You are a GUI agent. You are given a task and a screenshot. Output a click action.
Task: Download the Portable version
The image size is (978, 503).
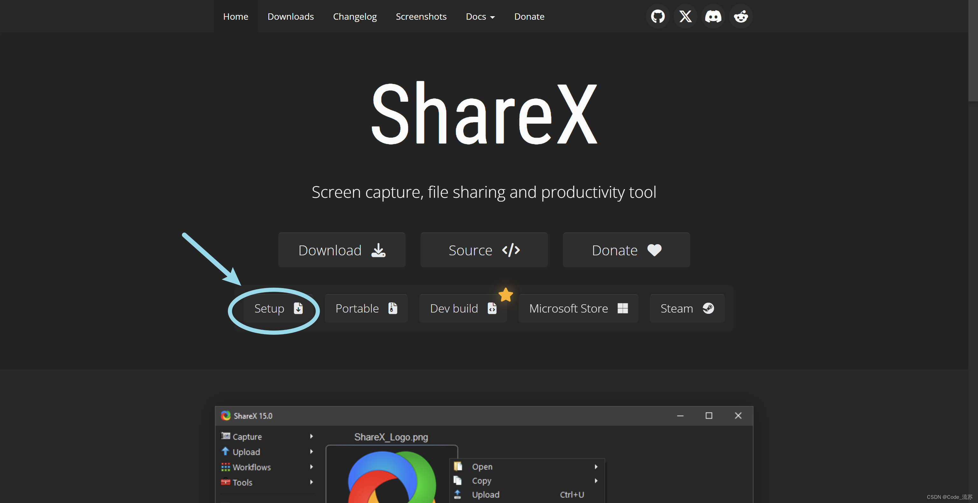[x=366, y=308]
